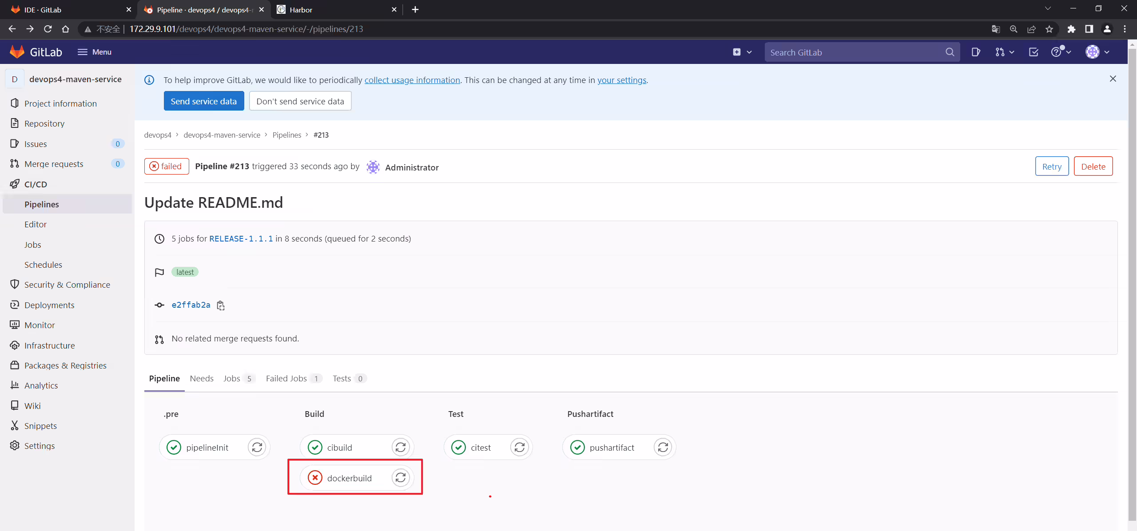Click Send service data
Viewport: 1137px width, 531px height.
point(204,101)
